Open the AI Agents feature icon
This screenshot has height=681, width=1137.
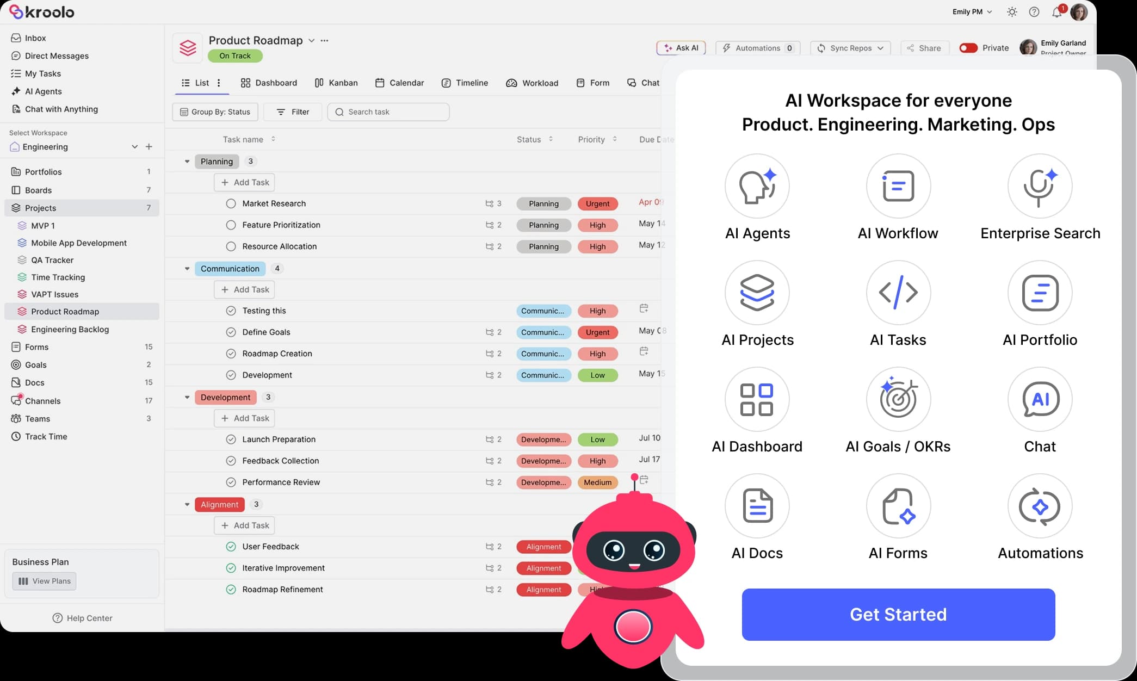click(x=757, y=186)
